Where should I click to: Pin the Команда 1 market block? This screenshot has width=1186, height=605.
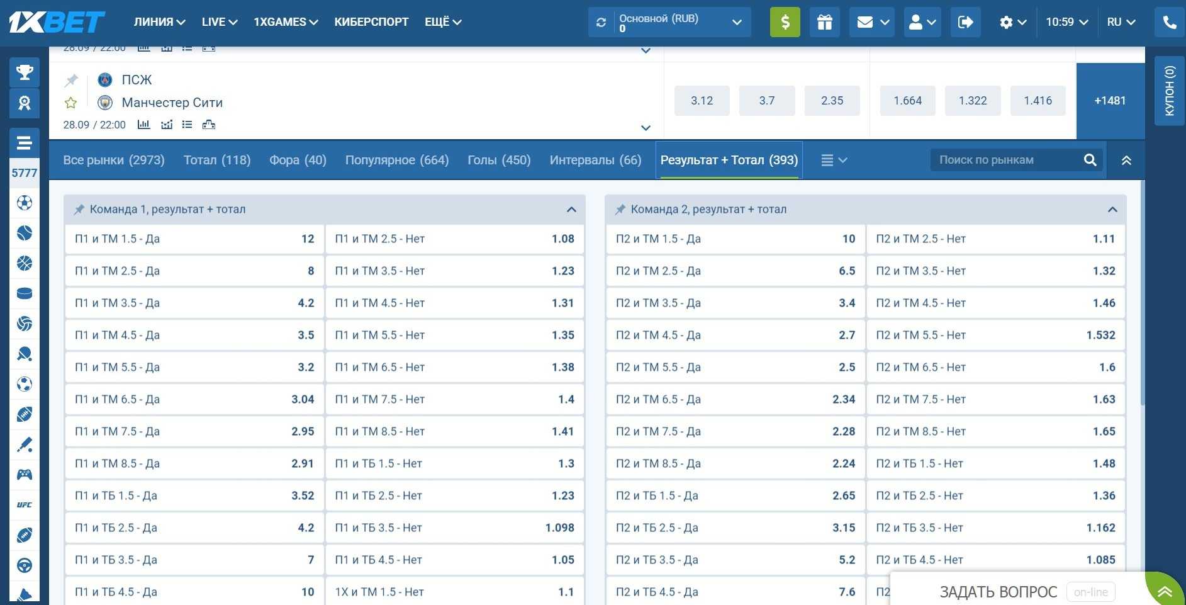79,210
